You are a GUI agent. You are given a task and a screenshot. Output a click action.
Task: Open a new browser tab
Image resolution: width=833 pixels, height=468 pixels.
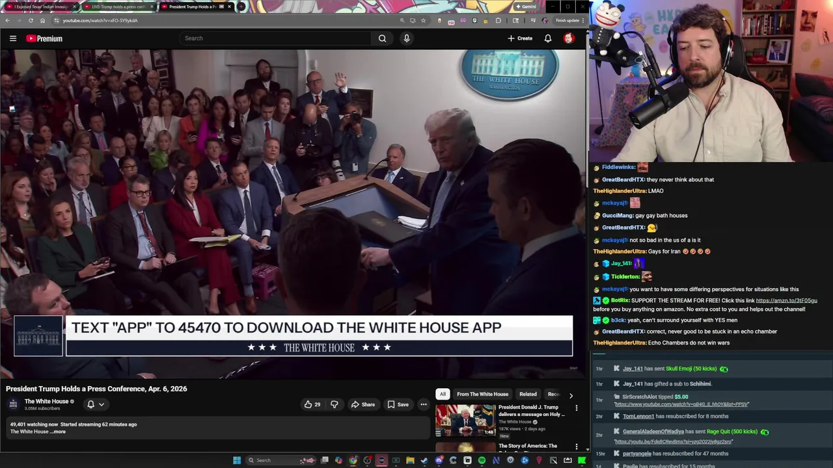[x=241, y=6]
